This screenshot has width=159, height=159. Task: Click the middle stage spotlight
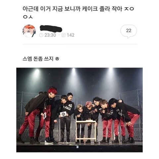tap(74, 70)
